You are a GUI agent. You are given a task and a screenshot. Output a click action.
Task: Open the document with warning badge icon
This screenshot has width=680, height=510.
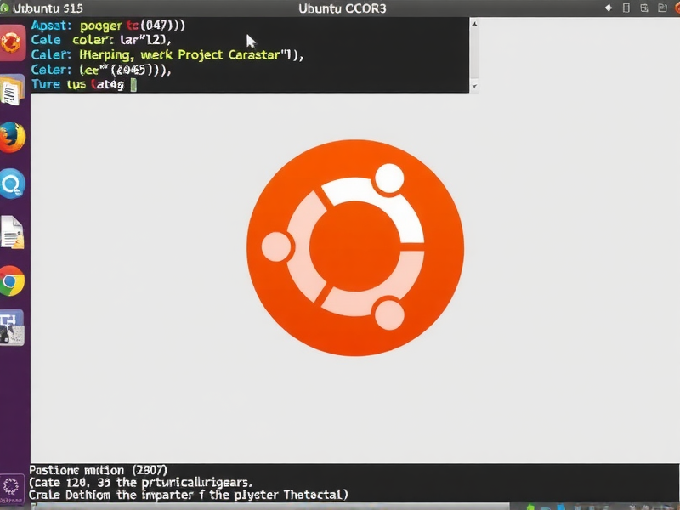point(12,233)
